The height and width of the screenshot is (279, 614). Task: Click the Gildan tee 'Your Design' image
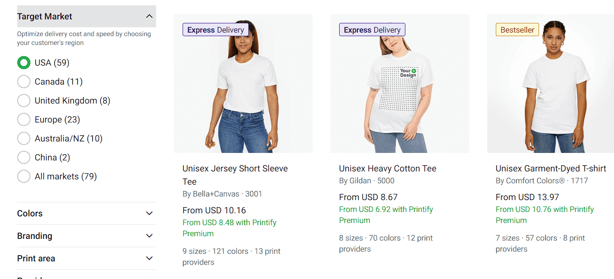(x=400, y=88)
